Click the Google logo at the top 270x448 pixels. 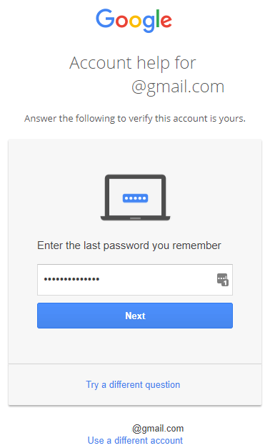(x=134, y=21)
